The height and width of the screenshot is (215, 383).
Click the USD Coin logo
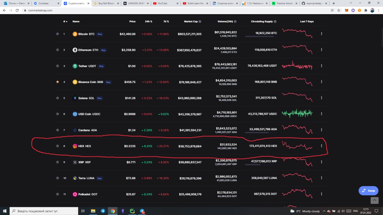coord(75,114)
